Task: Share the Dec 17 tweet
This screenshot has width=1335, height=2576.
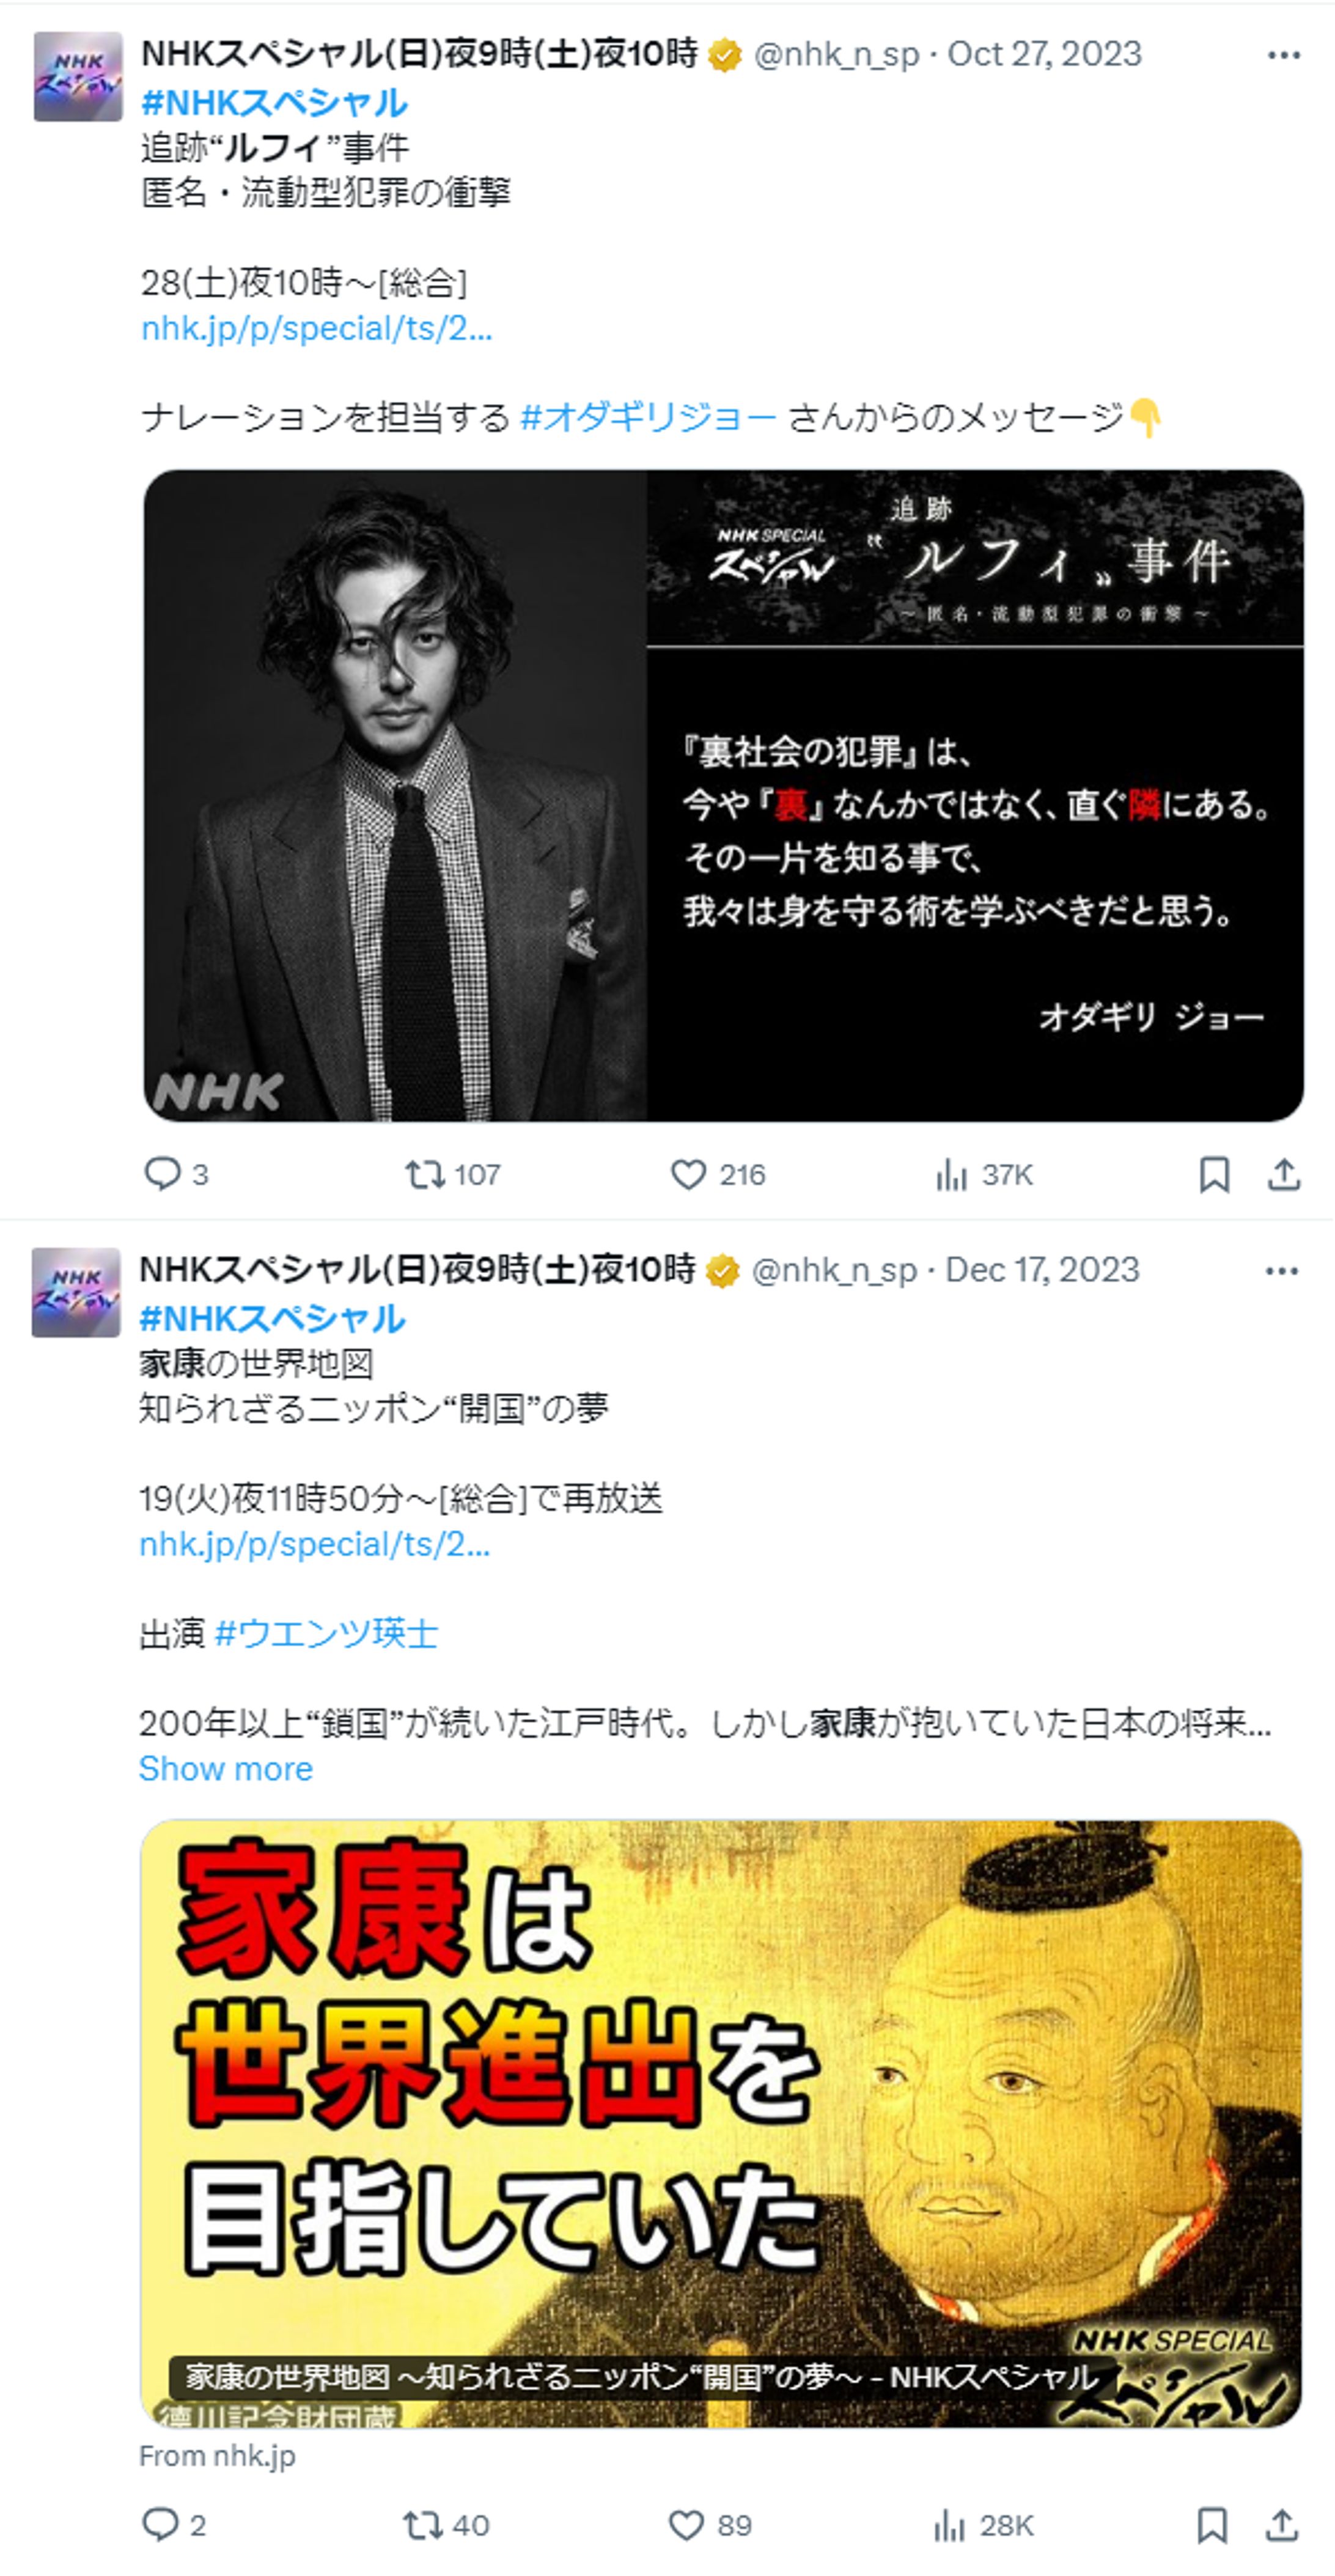Action: pos(1282,2525)
